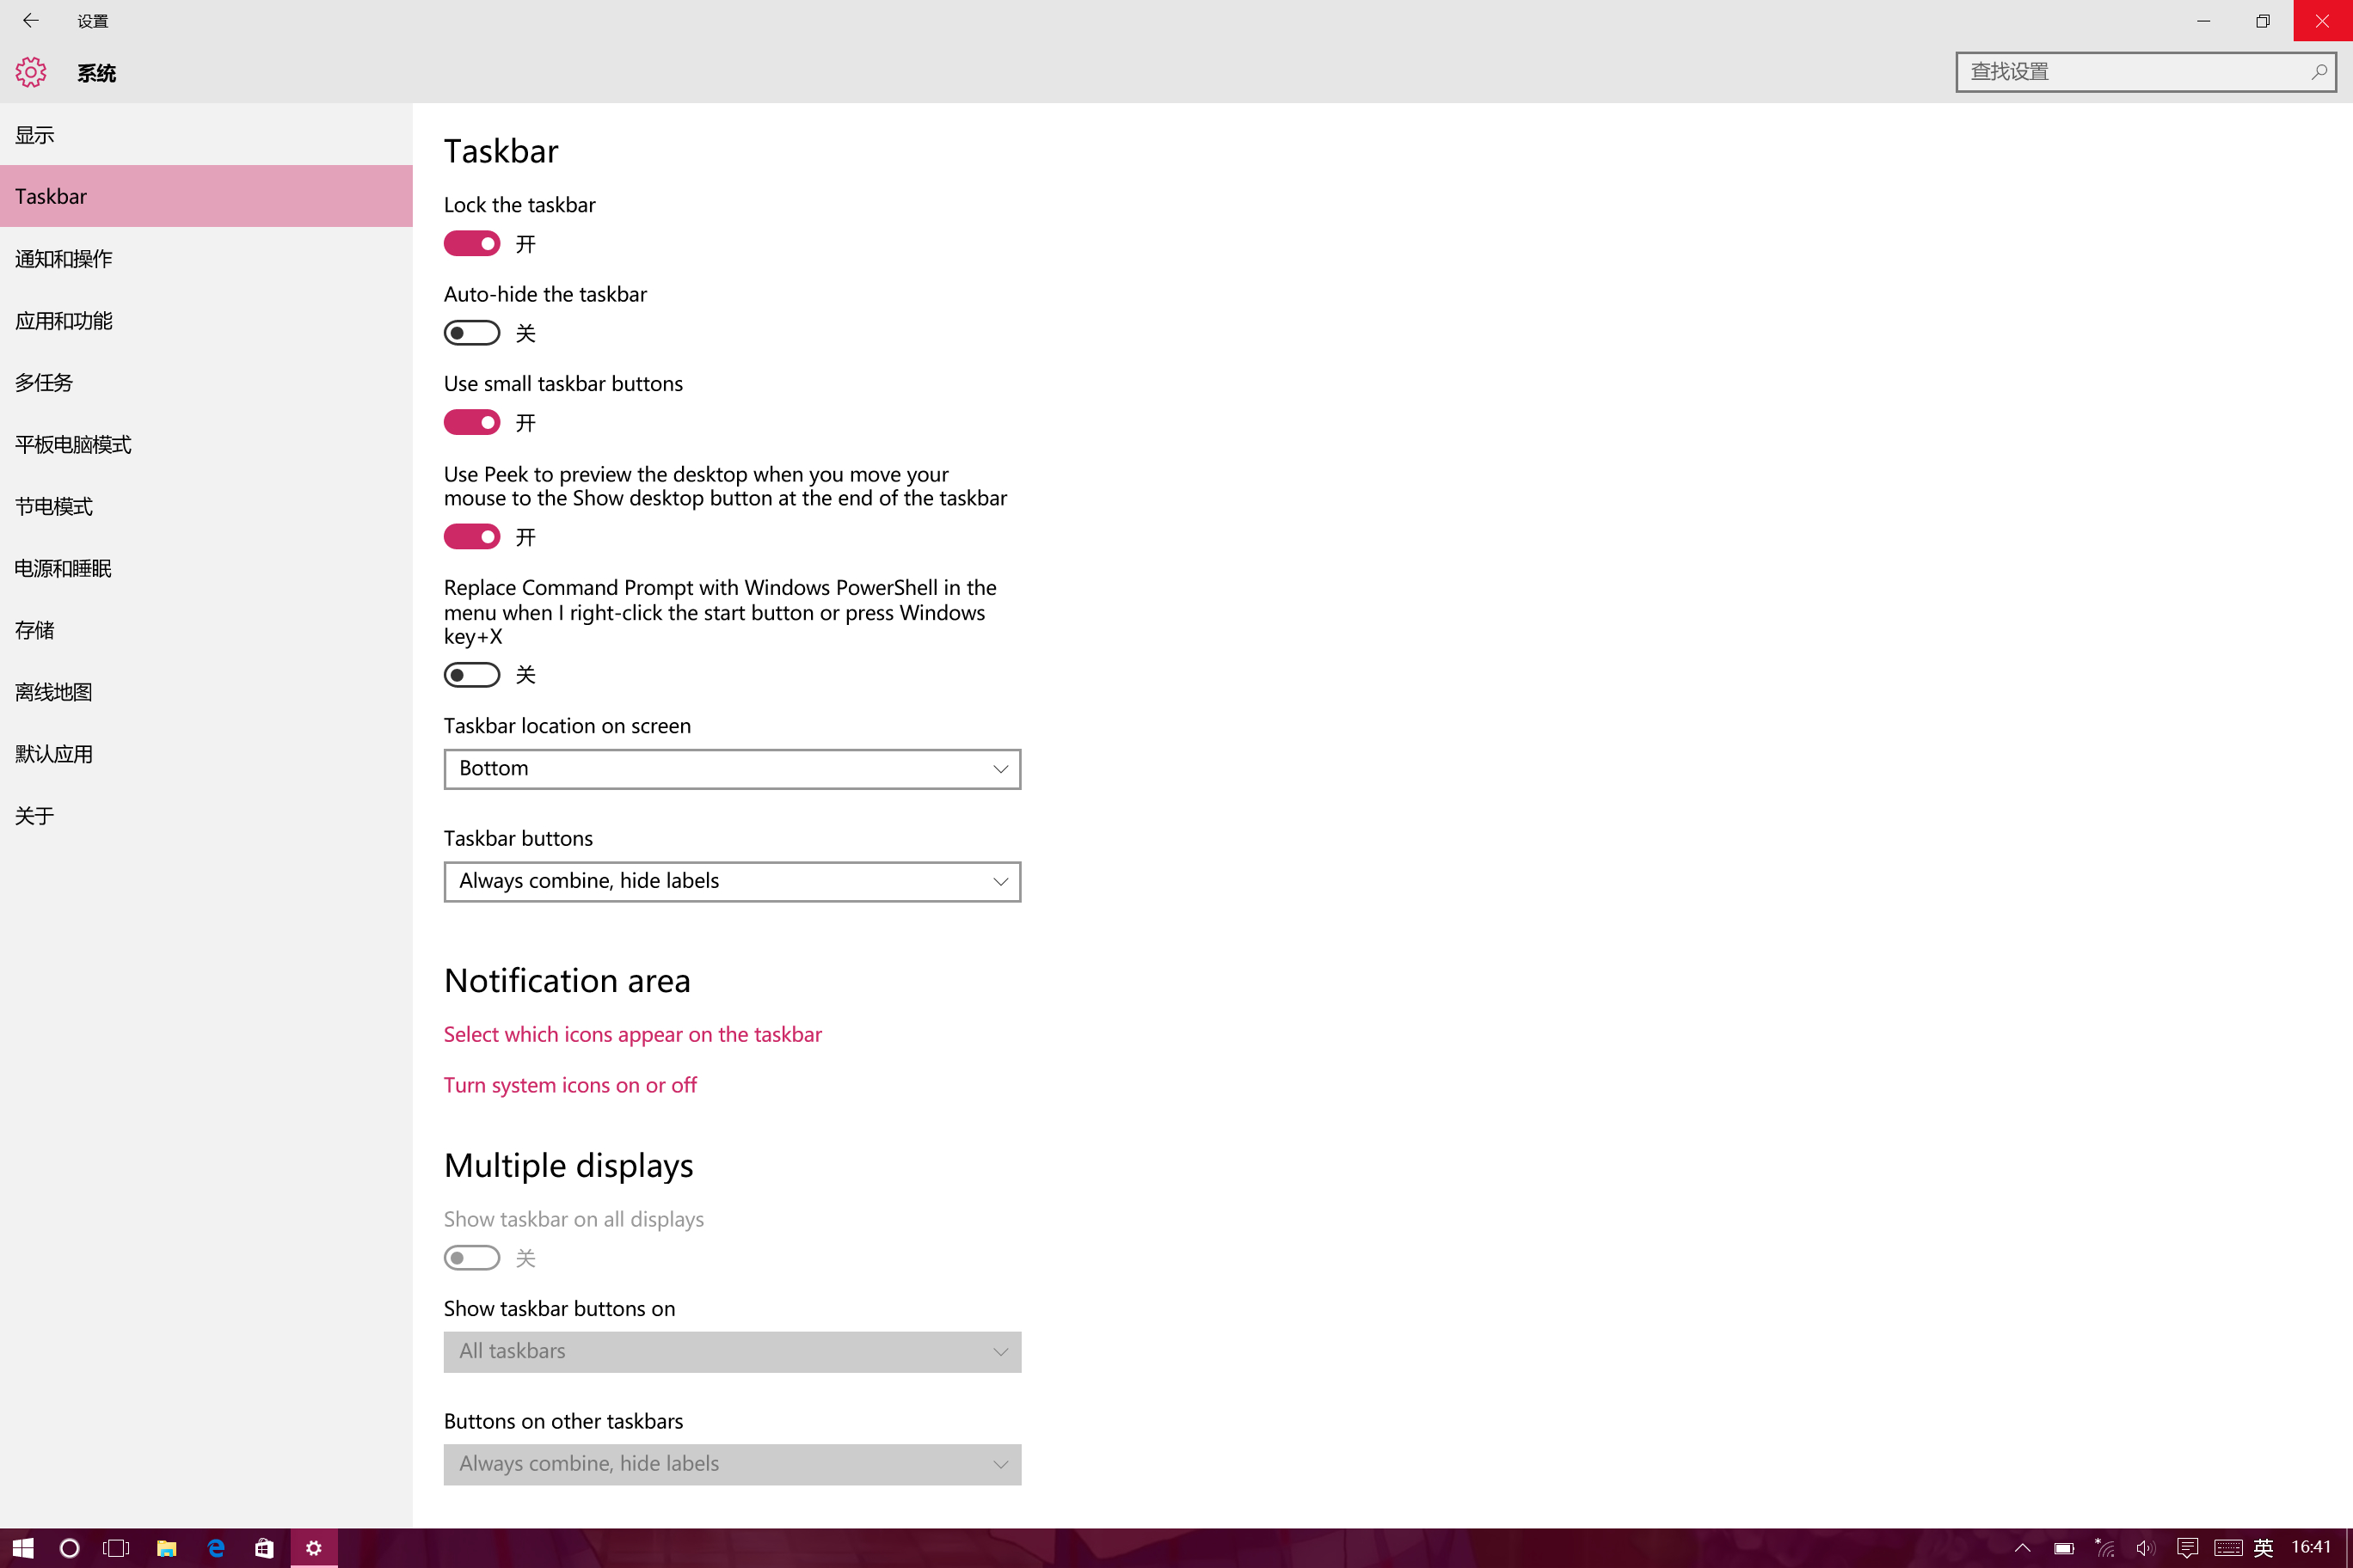Launch Microsoft Edge from the taskbar

coord(215,1548)
